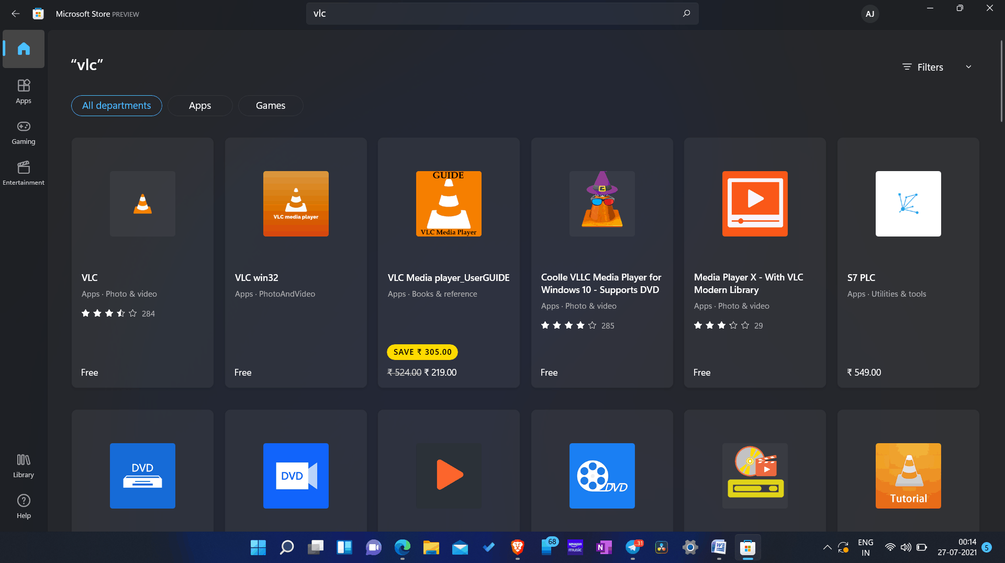Open Widgets on the taskbar

(344, 547)
